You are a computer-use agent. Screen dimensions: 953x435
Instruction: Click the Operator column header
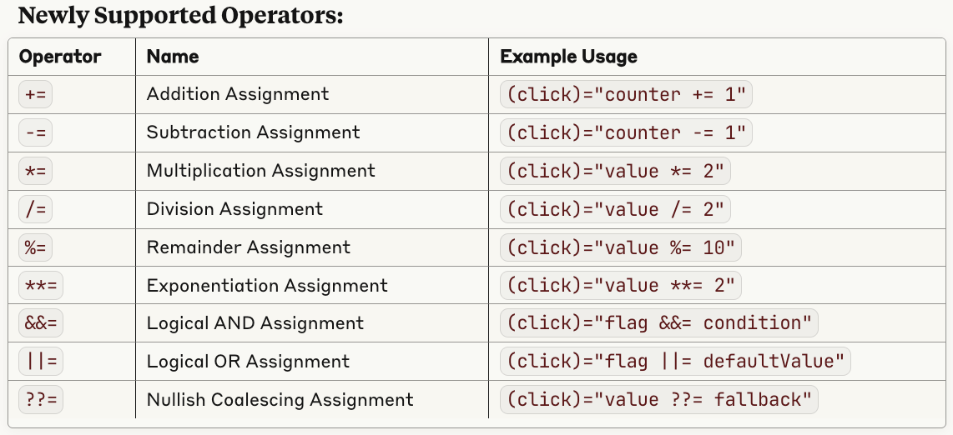pyautogui.click(x=60, y=57)
